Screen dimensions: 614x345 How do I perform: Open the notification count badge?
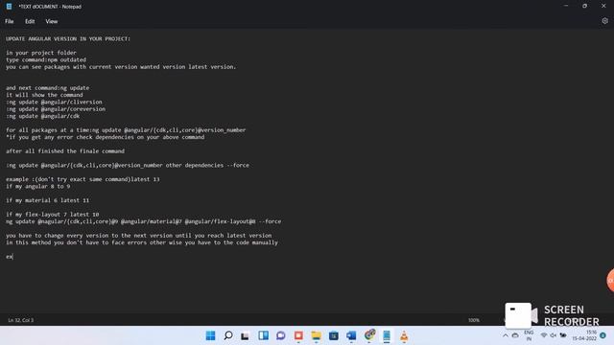pos(603,335)
